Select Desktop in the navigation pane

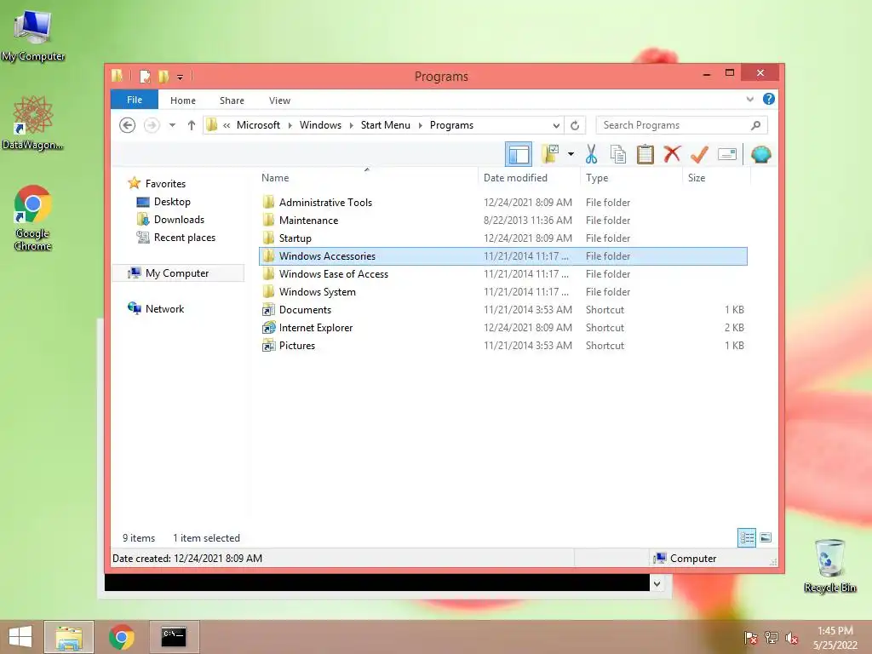pyautogui.click(x=172, y=202)
